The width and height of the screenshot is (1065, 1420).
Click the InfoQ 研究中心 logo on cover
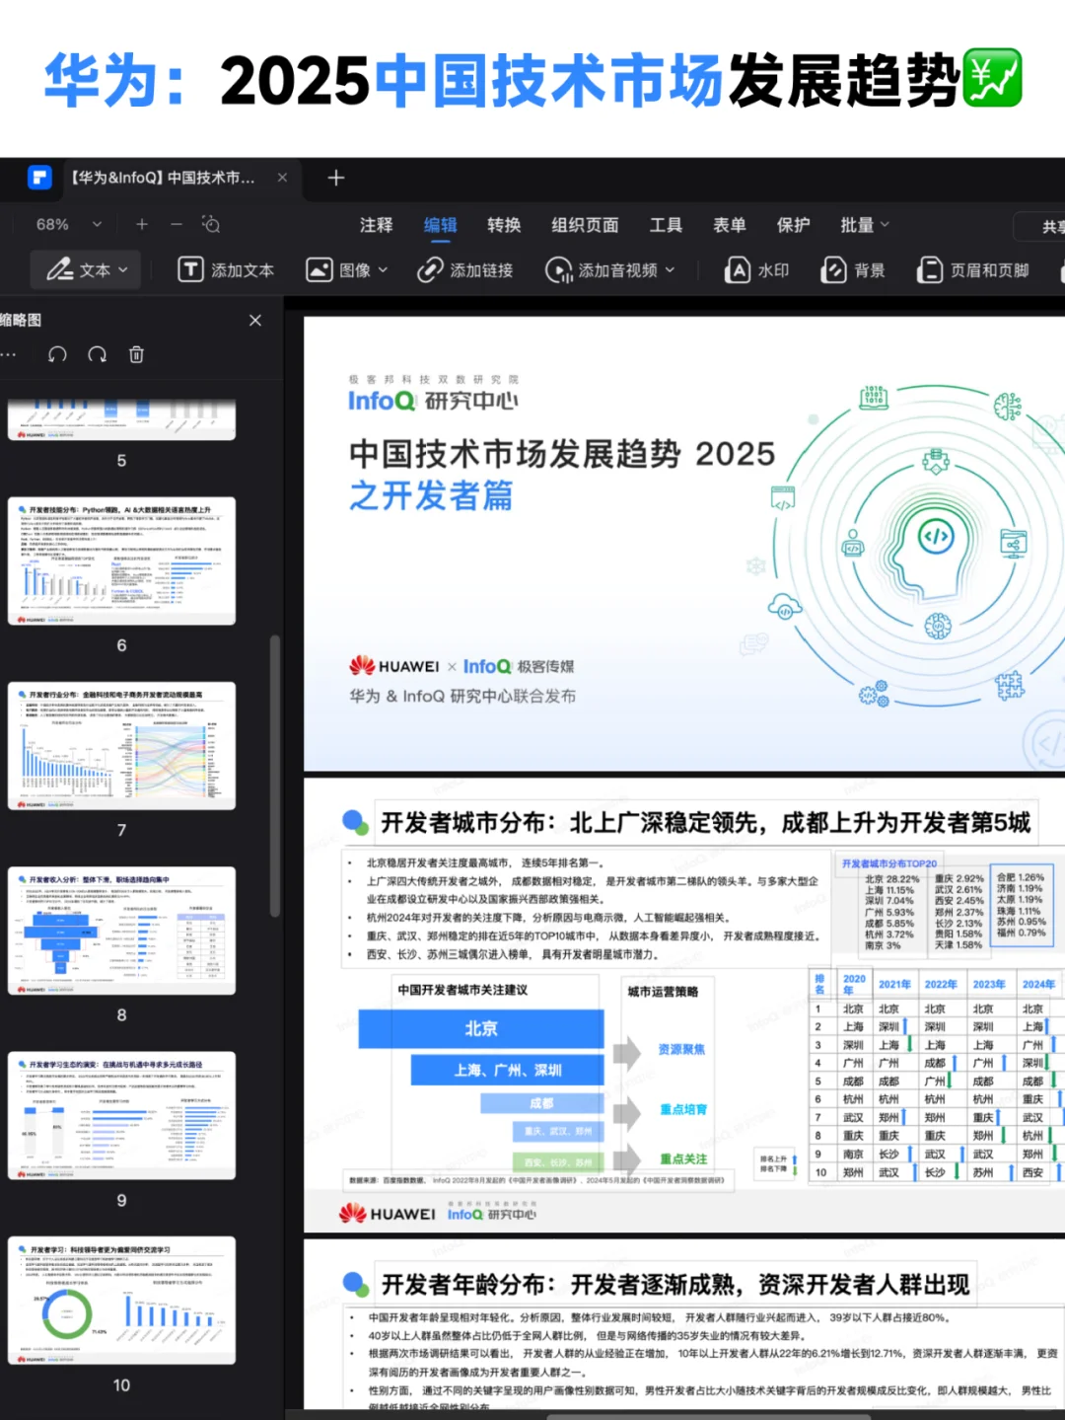click(x=433, y=400)
